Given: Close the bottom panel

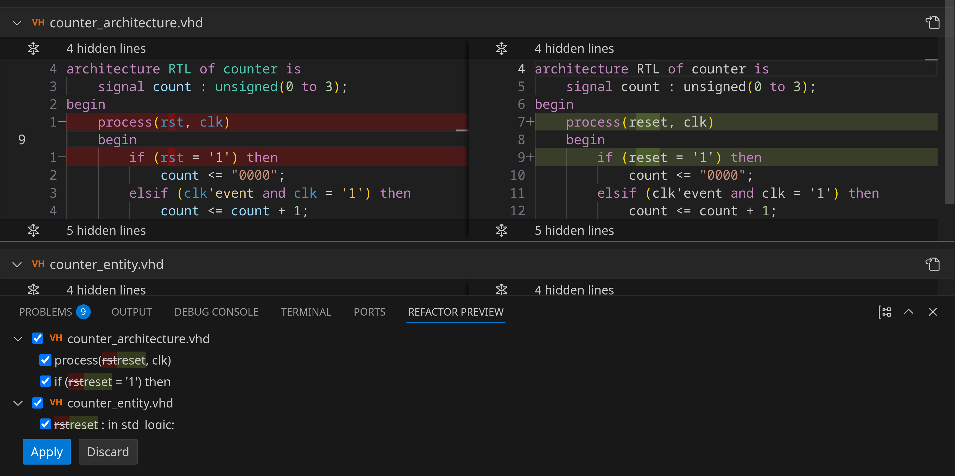Looking at the screenshot, I should pyautogui.click(x=933, y=312).
